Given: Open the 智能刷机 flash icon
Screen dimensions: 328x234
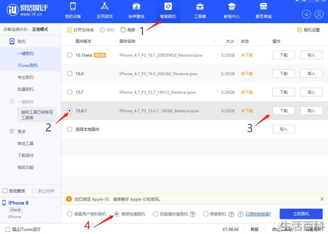Looking at the screenshot, I should click(168, 6).
